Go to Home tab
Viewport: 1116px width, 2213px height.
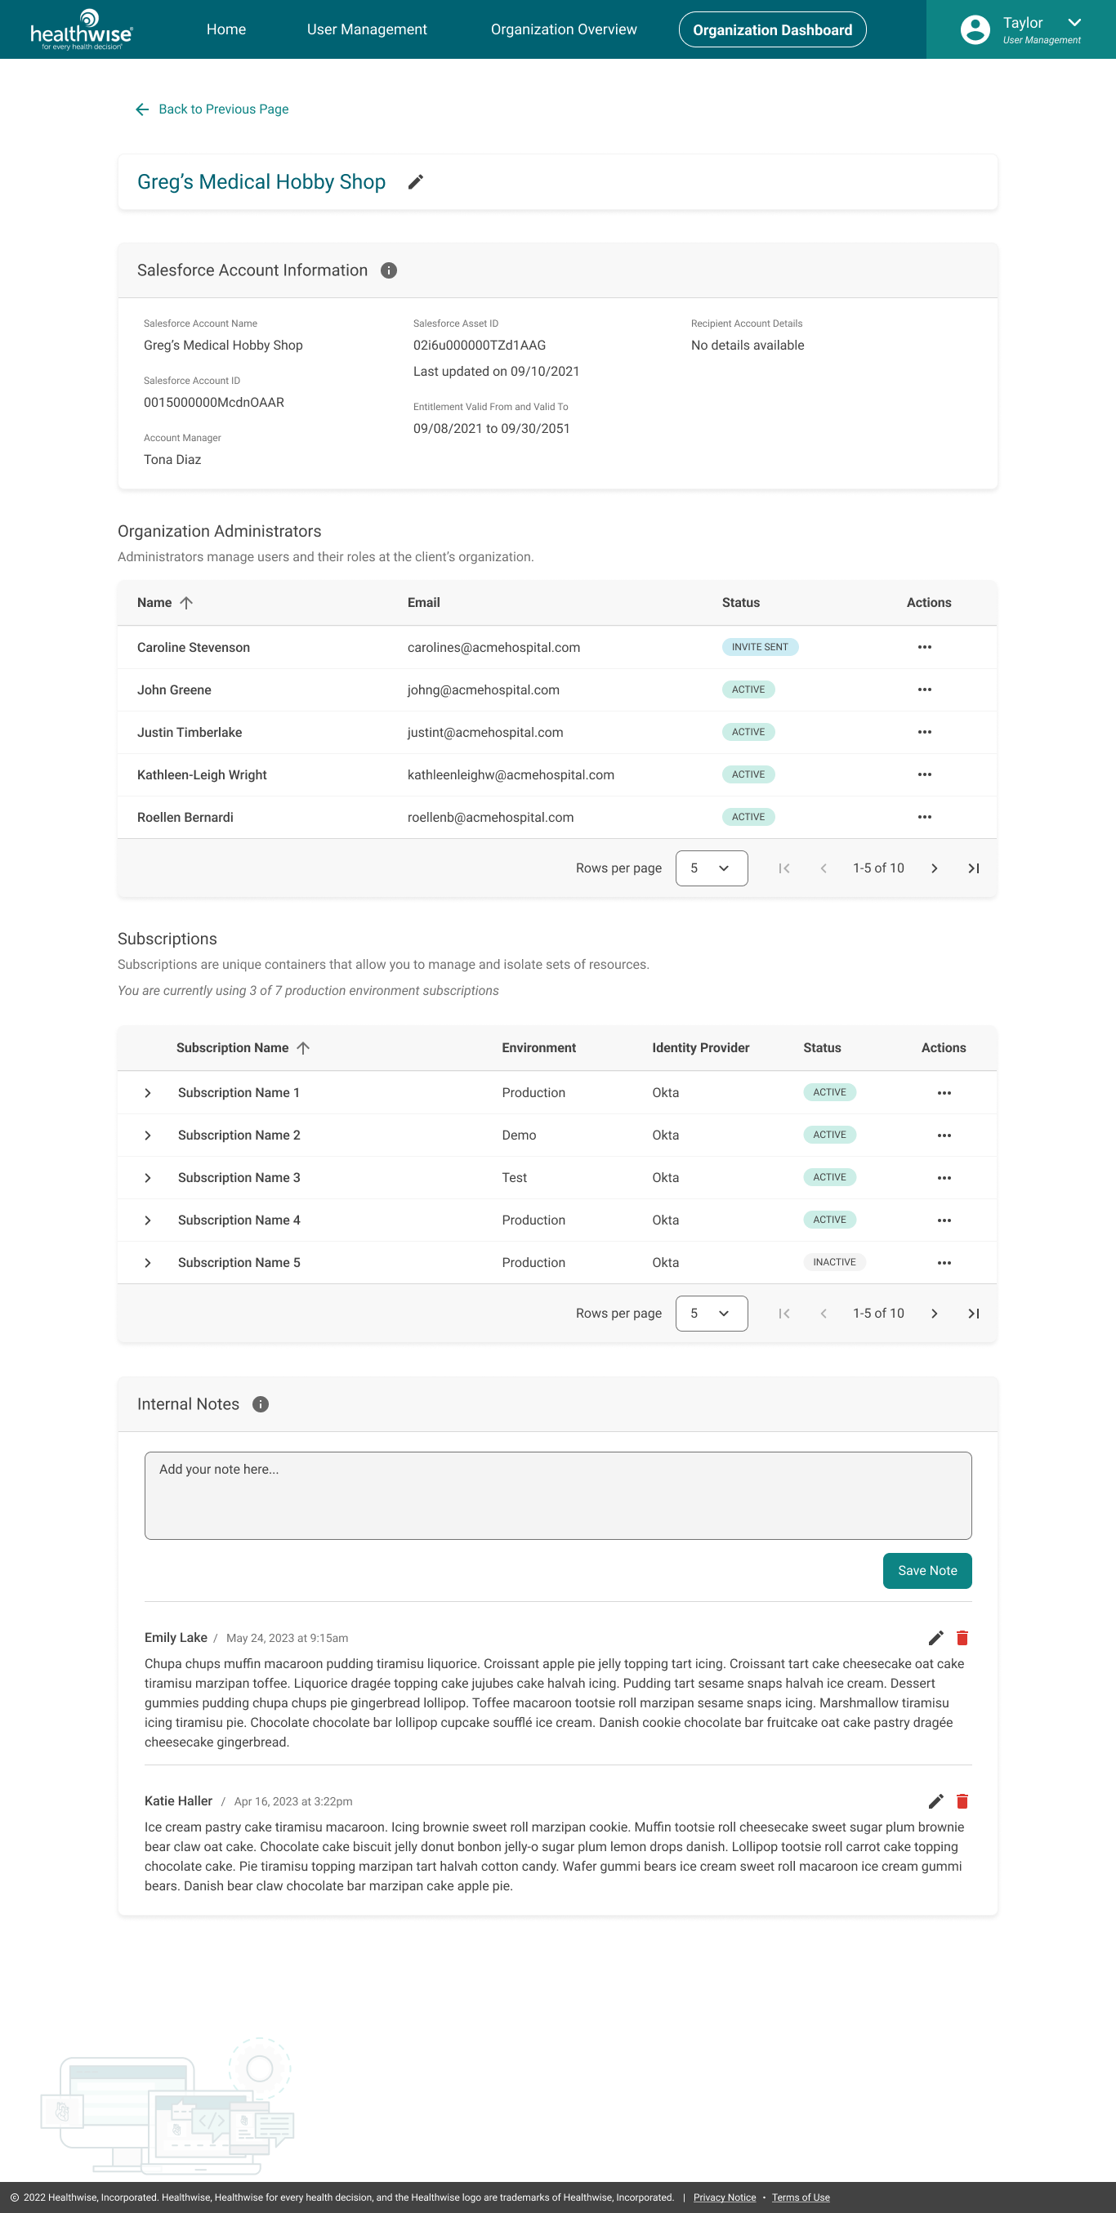226,29
